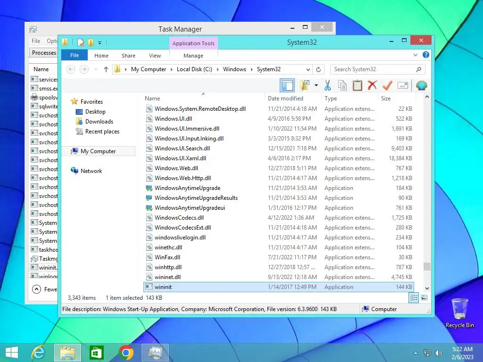Select Local Disk (C:) in breadcrumb
483x362 pixels.
194,69
